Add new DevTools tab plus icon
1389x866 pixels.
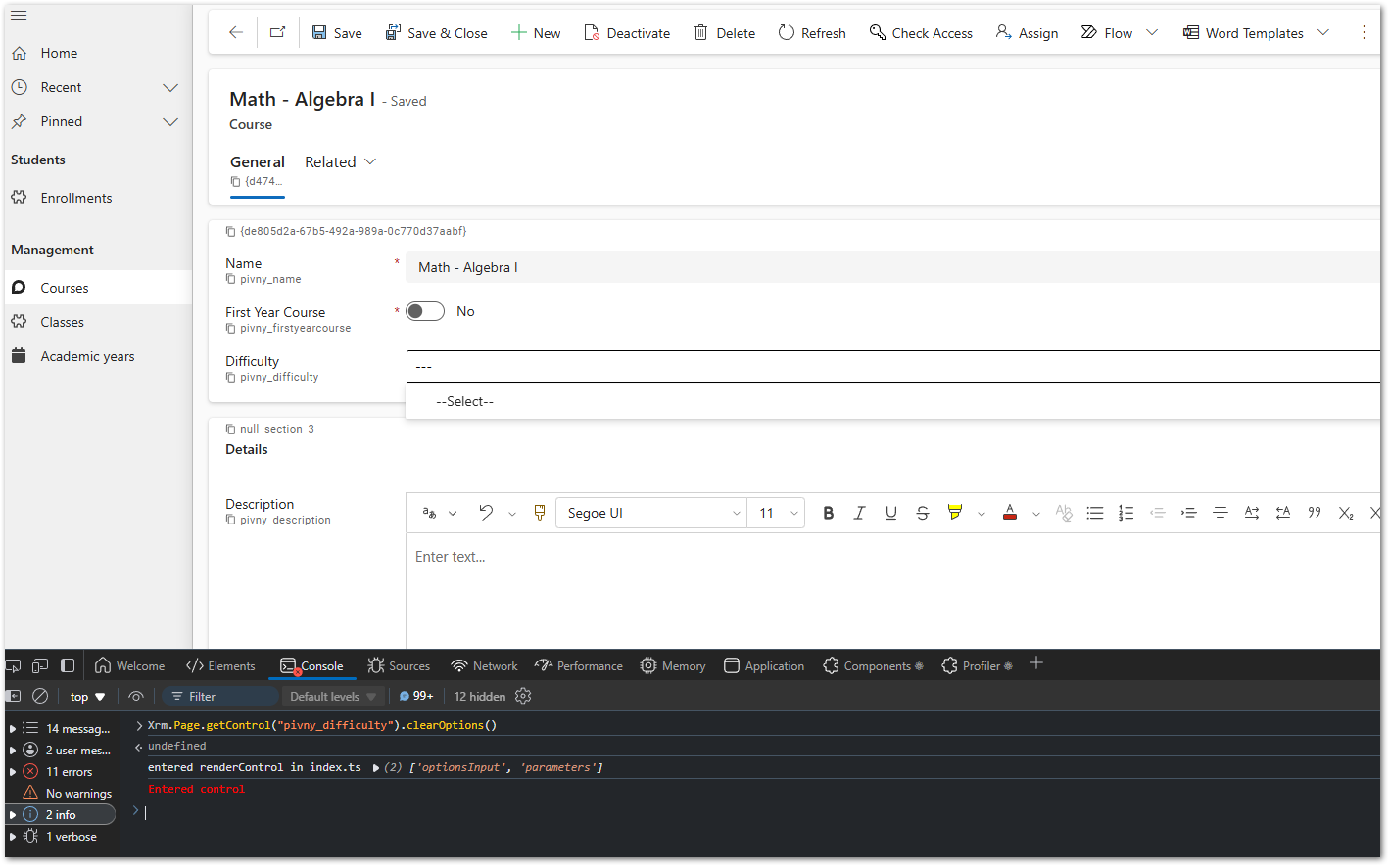tap(1036, 663)
